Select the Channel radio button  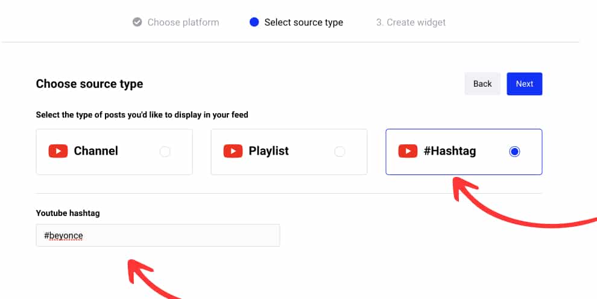tap(165, 152)
